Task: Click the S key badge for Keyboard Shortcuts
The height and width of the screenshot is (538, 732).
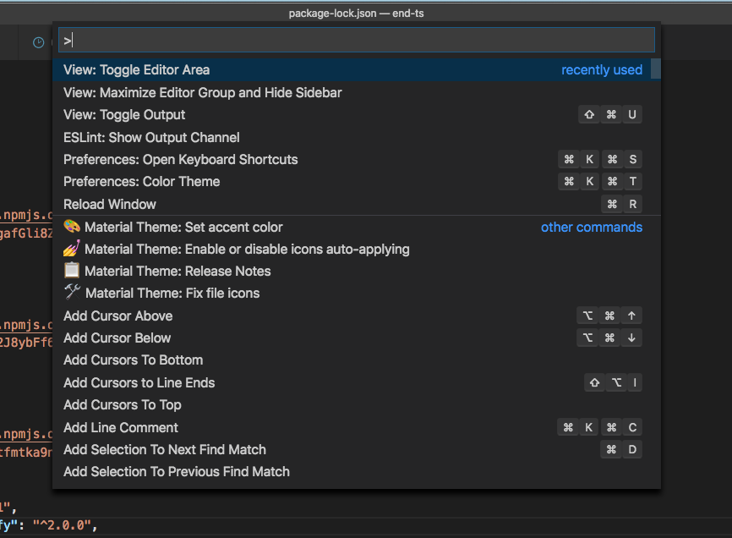Action: [633, 159]
